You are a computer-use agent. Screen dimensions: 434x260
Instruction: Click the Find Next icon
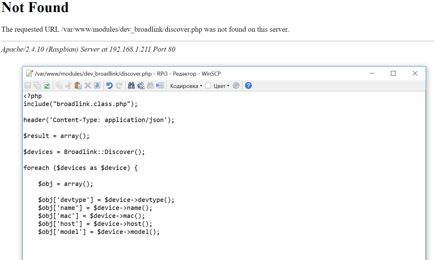click(x=151, y=86)
